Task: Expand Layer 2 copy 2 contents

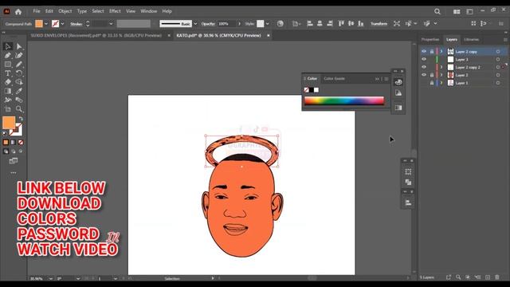Action: (x=441, y=67)
